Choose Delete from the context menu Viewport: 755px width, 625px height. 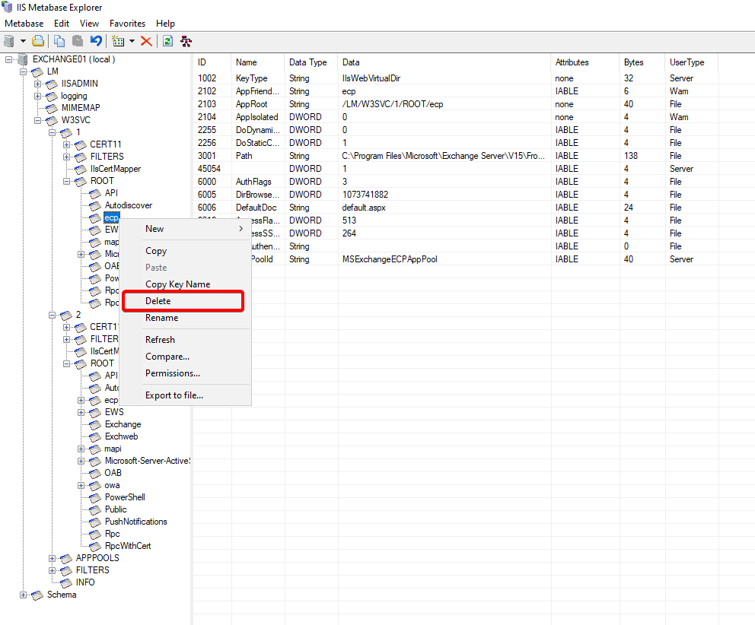[x=158, y=301]
